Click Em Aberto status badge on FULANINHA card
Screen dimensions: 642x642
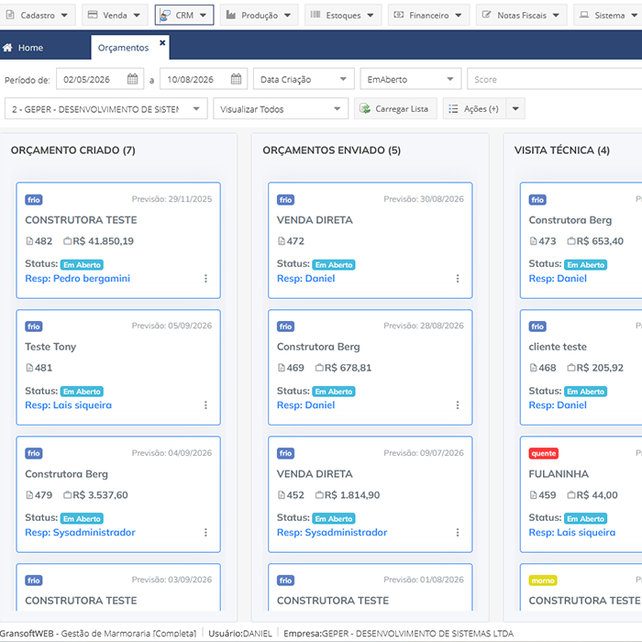[585, 519]
